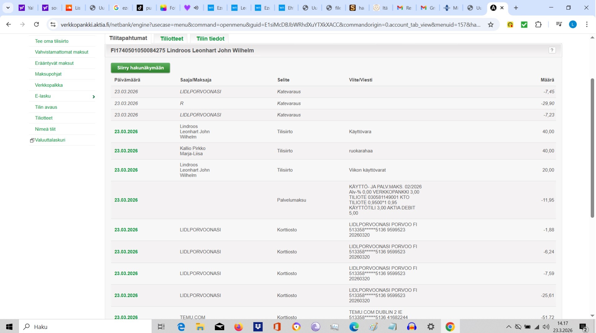Viewport: 596px width, 333px height.
Task: Click the Siirry hakunäkymään button
Action: coord(140,68)
